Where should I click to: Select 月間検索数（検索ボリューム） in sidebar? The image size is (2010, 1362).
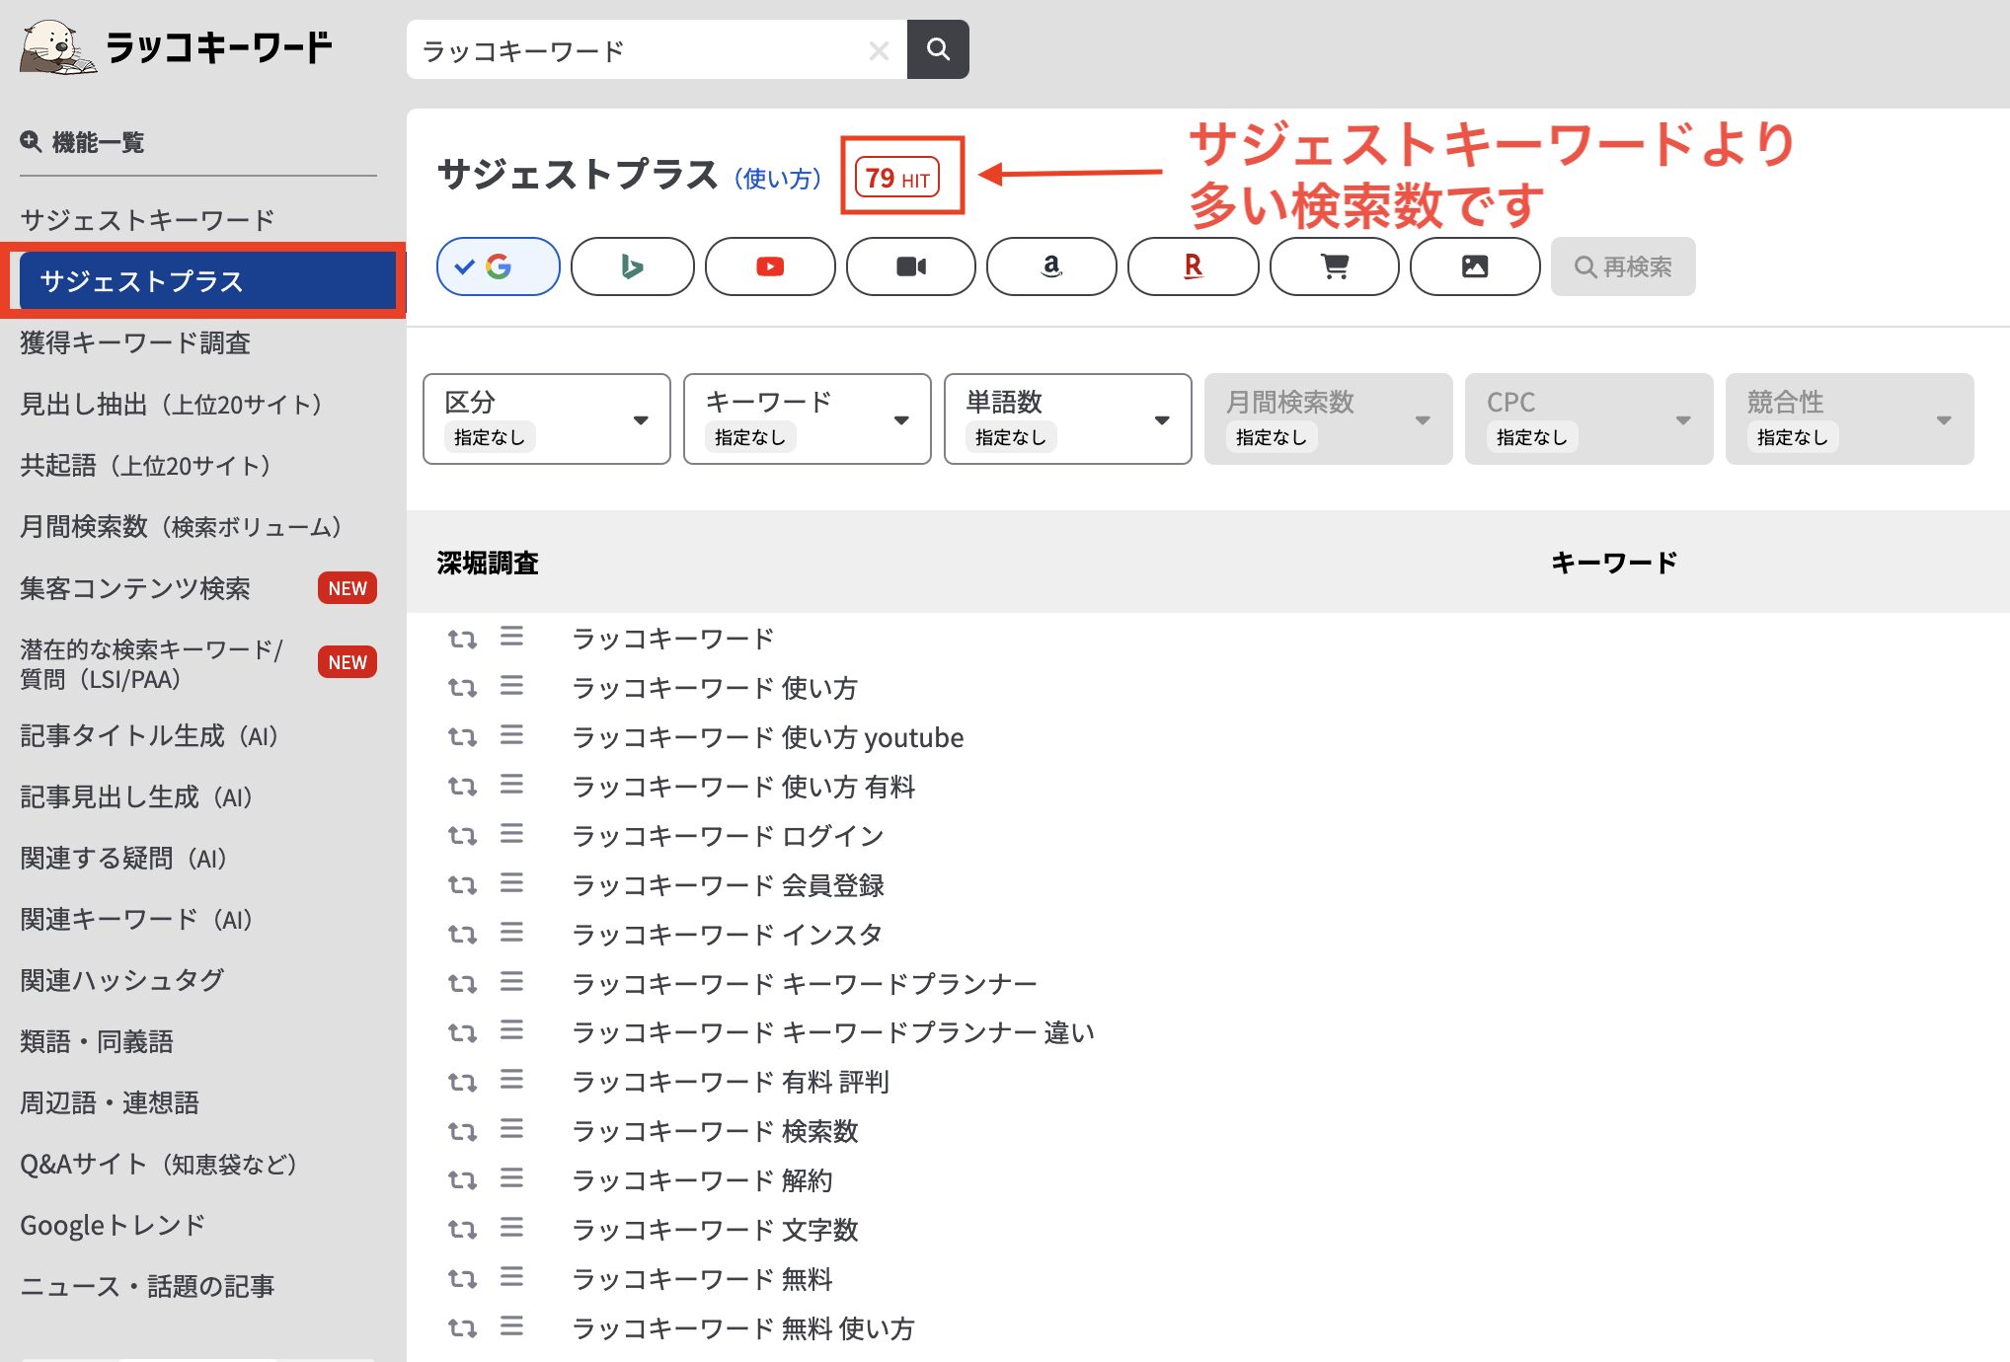[x=184, y=527]
